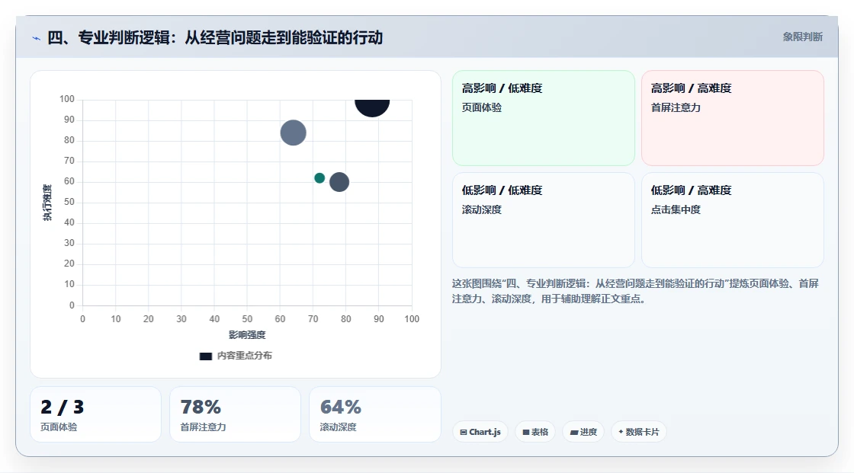The width and height of the screenshot is (854, 473).
Task: Click the 2 / 3 stat value
Action: 62,407
